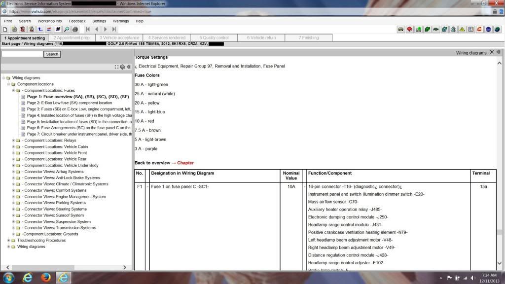505x284 pixels.
Task: Jump to last page arrow in toolbar
Action: pos(114,29)
